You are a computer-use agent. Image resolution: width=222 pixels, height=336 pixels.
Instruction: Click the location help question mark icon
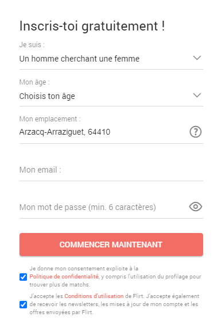pos(196,132)
